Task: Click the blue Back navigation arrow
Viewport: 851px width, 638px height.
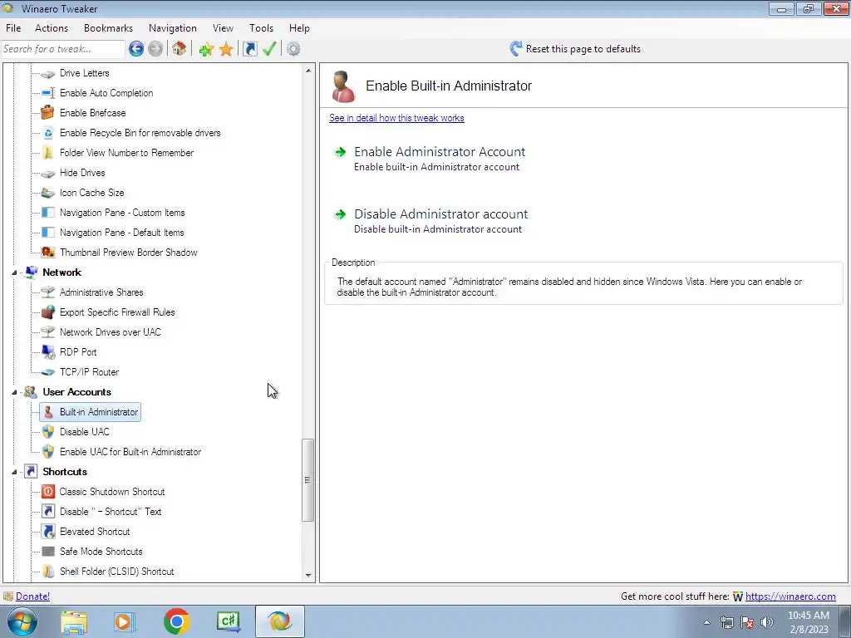Action: click(136, 49)
